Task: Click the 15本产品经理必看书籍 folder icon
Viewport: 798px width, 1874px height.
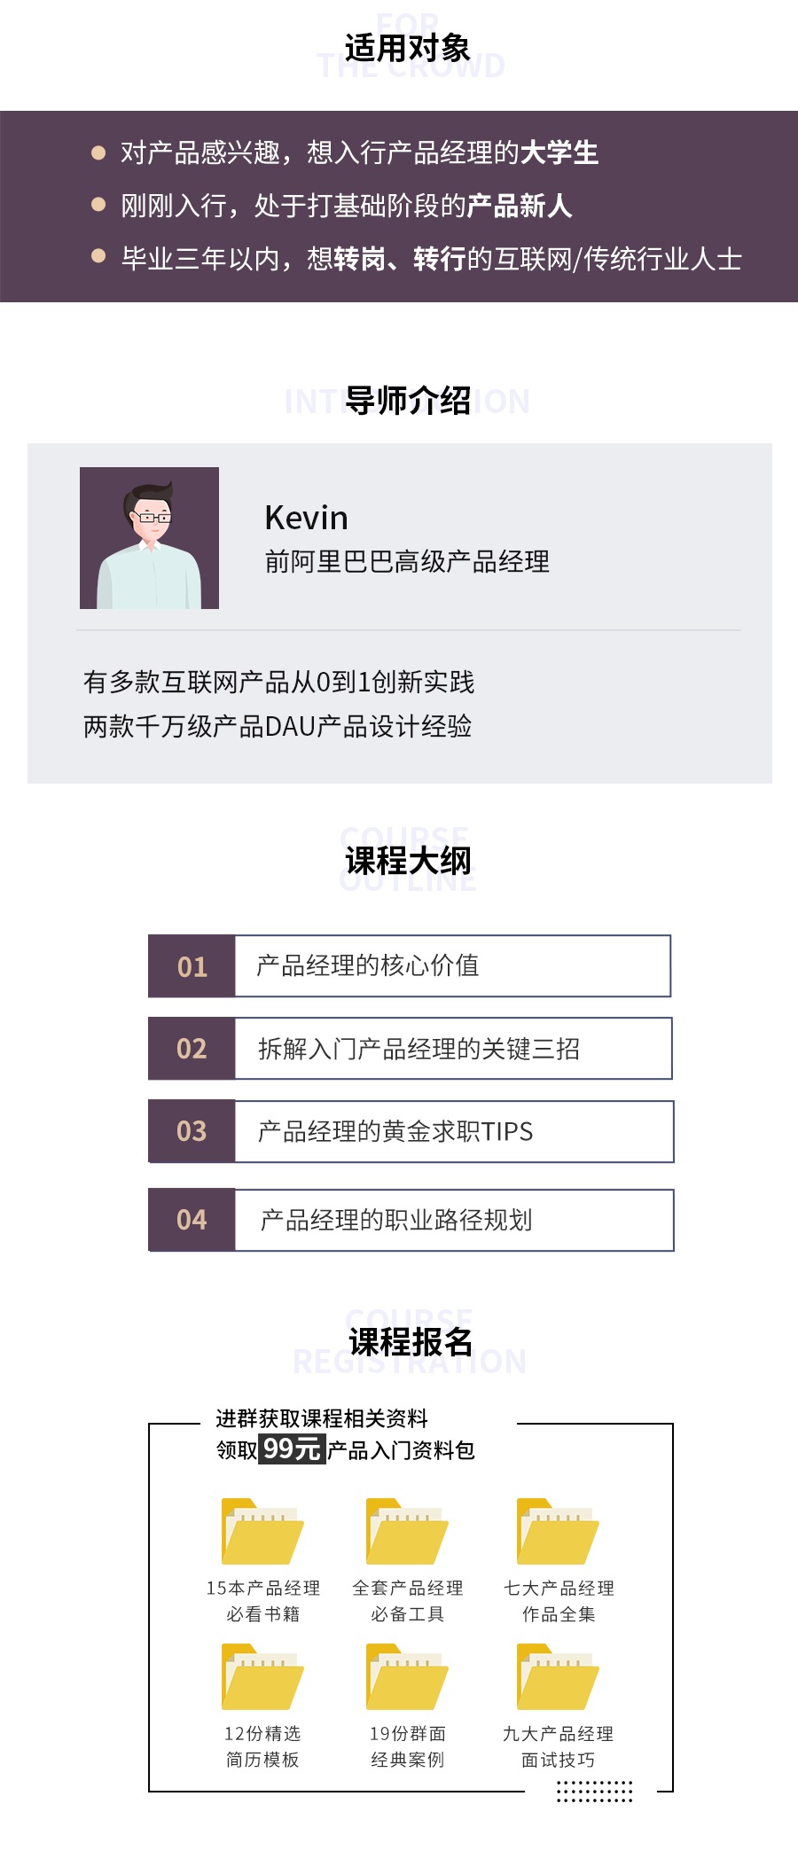Action: coord(262,1531)
